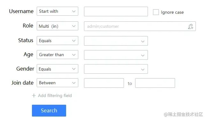
Task: Open the Age 'Greater than' operator dropdown
Action: point(57,55)
